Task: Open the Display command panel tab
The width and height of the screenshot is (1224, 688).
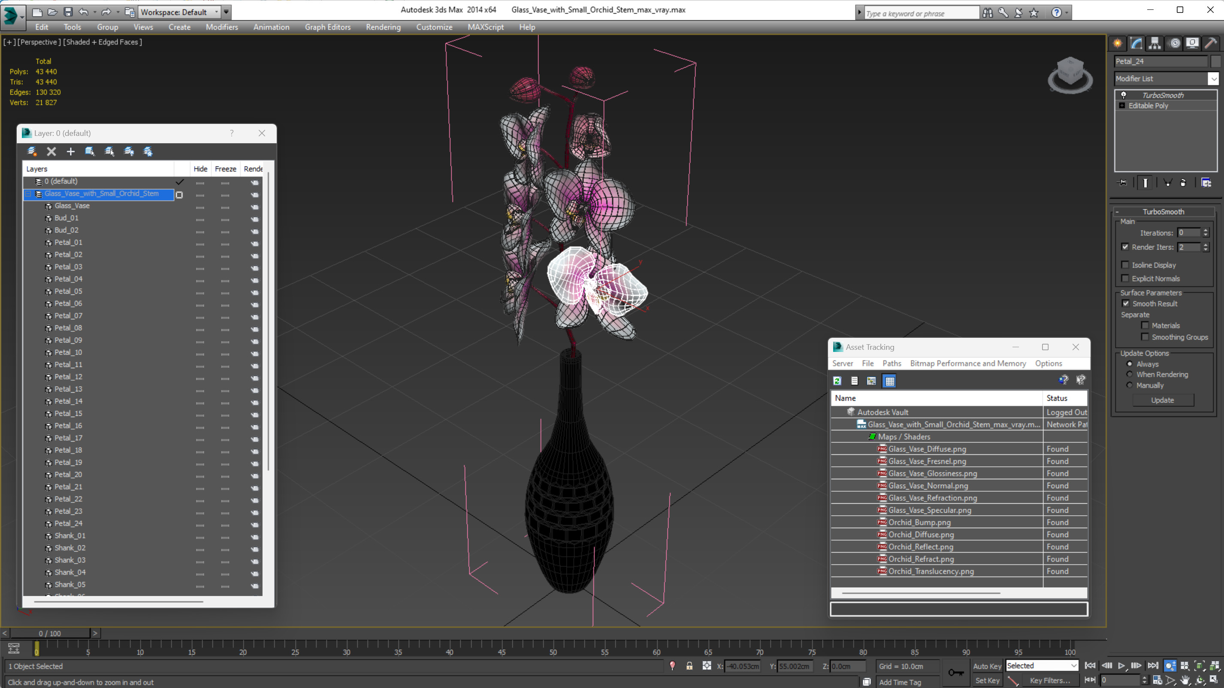Action: 1192,43
